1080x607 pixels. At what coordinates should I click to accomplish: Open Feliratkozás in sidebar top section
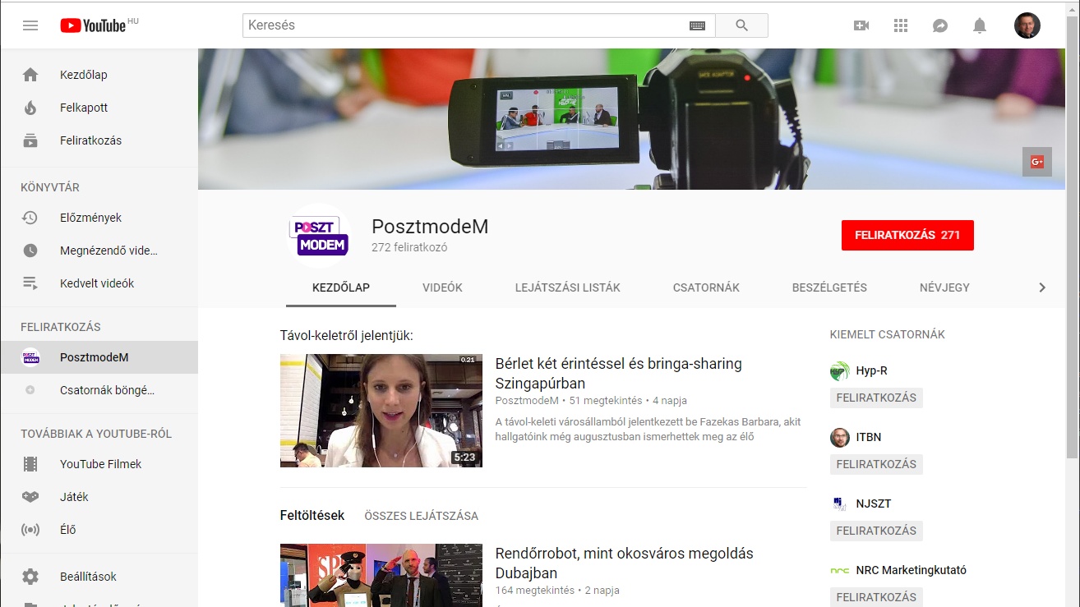99,140
